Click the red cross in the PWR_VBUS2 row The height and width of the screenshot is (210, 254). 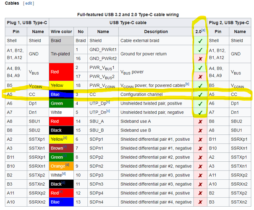pos(200,76)
